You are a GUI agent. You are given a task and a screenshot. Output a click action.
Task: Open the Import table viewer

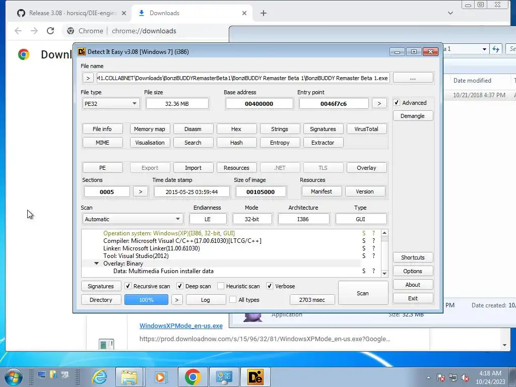point(193,167)
